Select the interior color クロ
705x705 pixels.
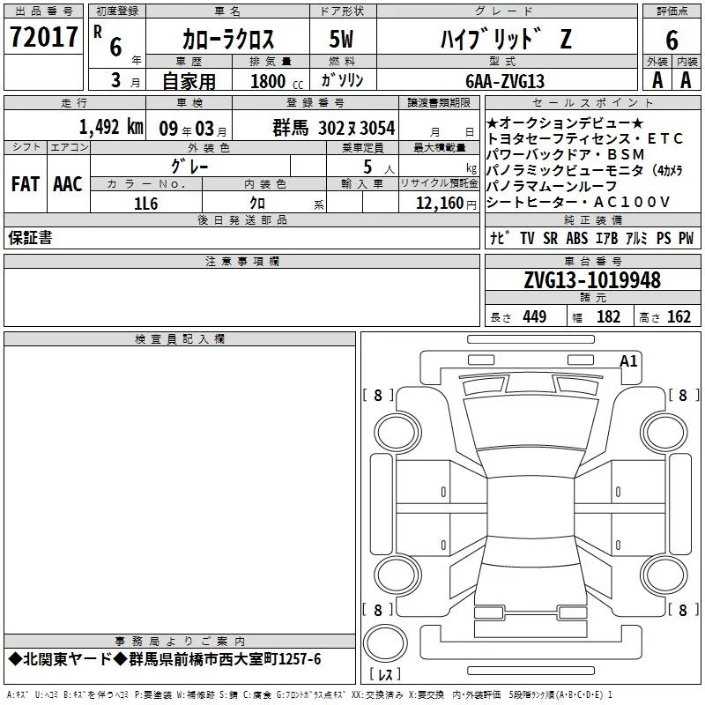[x=257, y=204]
